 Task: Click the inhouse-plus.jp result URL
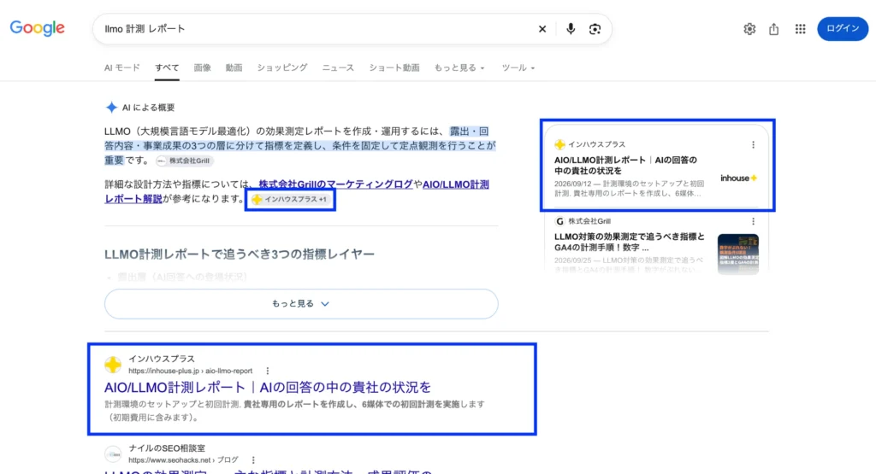(x=191, y=371)
